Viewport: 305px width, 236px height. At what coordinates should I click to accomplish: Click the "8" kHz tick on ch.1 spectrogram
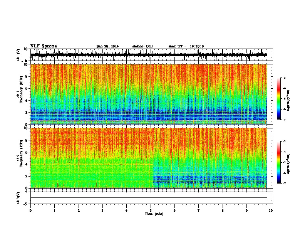[26, 76]
